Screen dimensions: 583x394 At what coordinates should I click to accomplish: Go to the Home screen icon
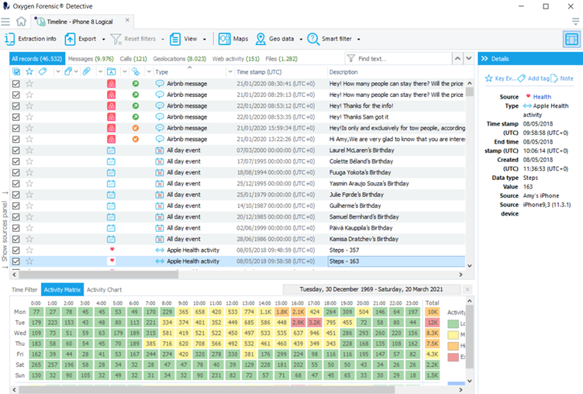(21, 22)
